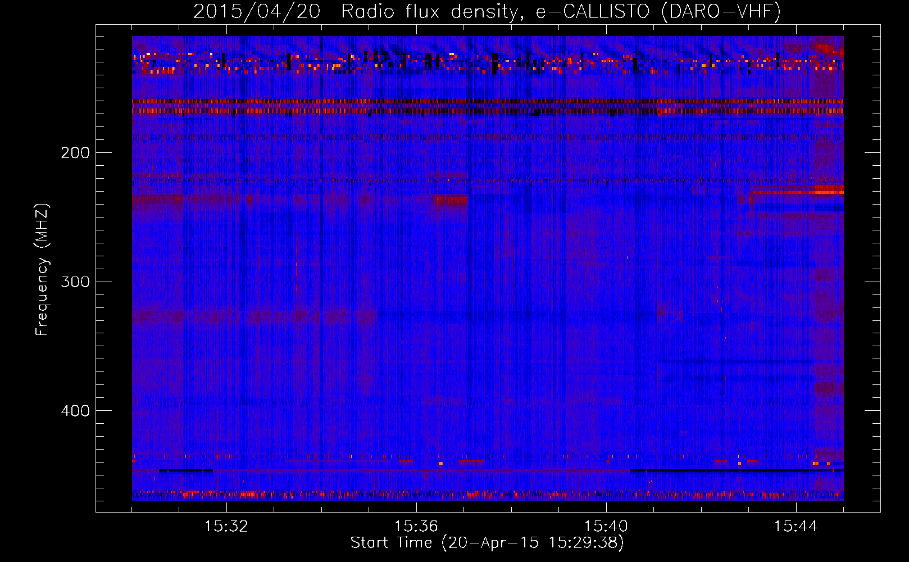Click the noisy red band along the spectrogram bottom edge

(x=488, y=495)
